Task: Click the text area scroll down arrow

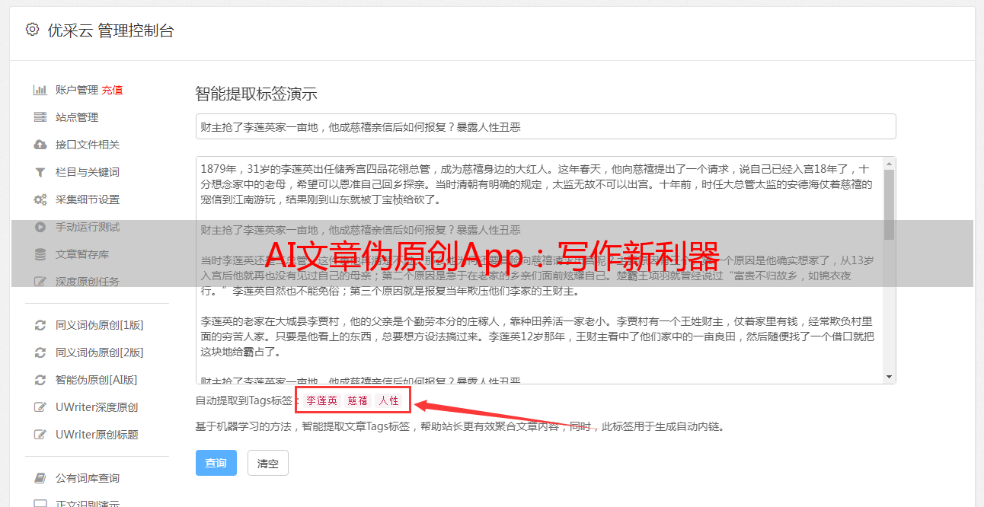Action: click(889, 377)
